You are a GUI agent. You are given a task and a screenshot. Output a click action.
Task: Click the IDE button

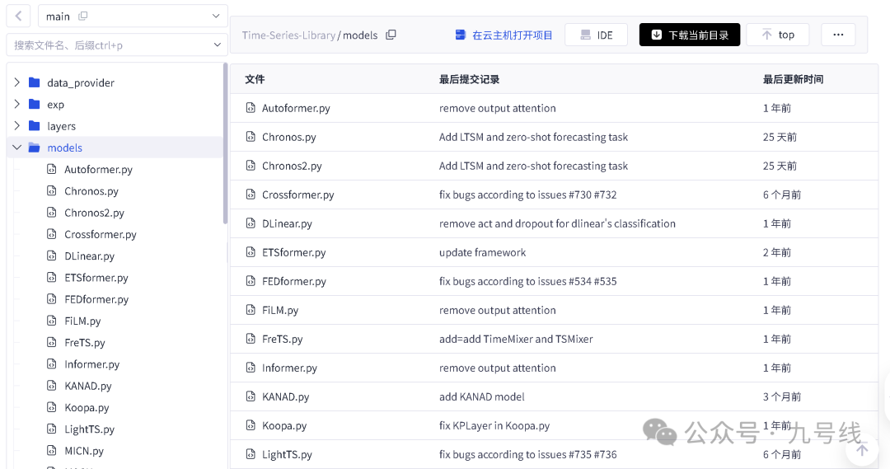[596, 35]
